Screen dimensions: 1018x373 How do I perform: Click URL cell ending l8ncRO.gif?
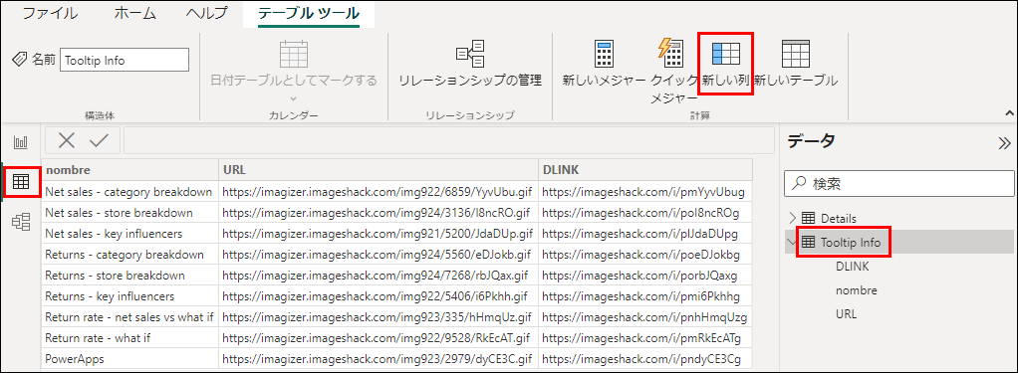coord(378,212)
